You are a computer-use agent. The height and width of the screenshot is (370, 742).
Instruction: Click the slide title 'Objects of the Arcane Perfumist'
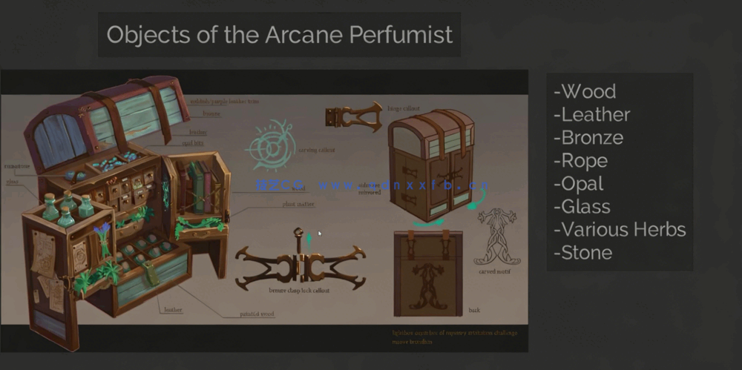(x=279, y=35)
